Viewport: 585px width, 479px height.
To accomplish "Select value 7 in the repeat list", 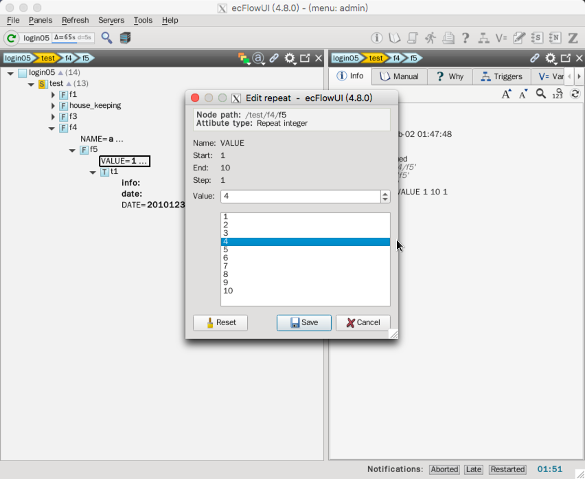I will click(x=305, y=266).
